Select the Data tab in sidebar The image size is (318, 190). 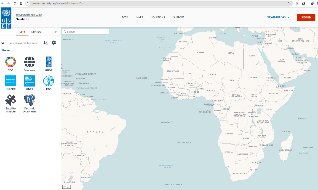tap(22, 32)
